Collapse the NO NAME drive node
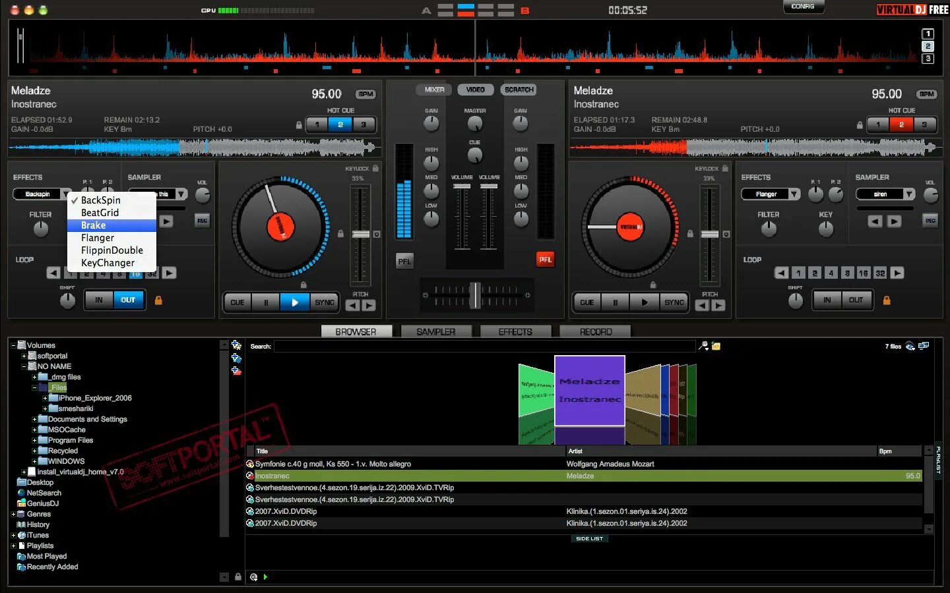The width and height of the screenshot is (950, 593). click(24, 366)
